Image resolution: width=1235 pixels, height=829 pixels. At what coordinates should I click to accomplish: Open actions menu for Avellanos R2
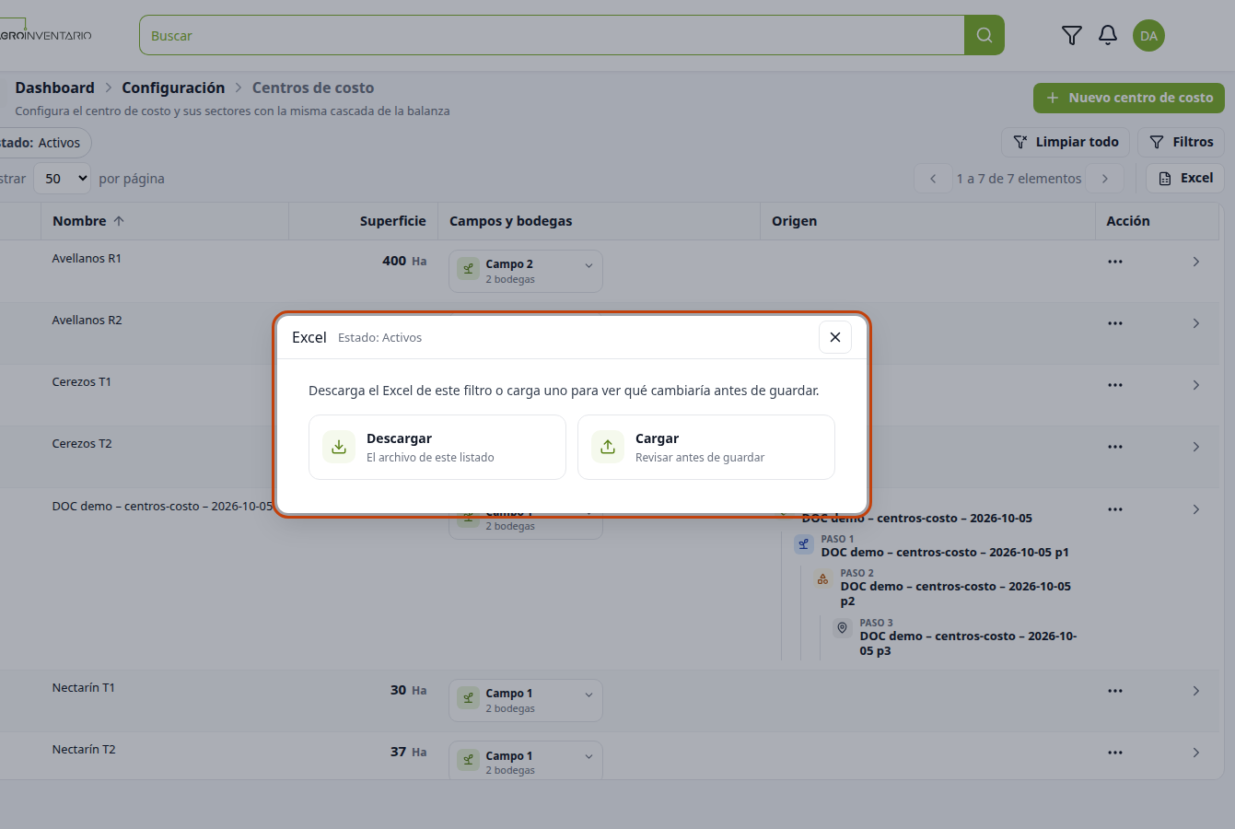tap(1115, 323)
